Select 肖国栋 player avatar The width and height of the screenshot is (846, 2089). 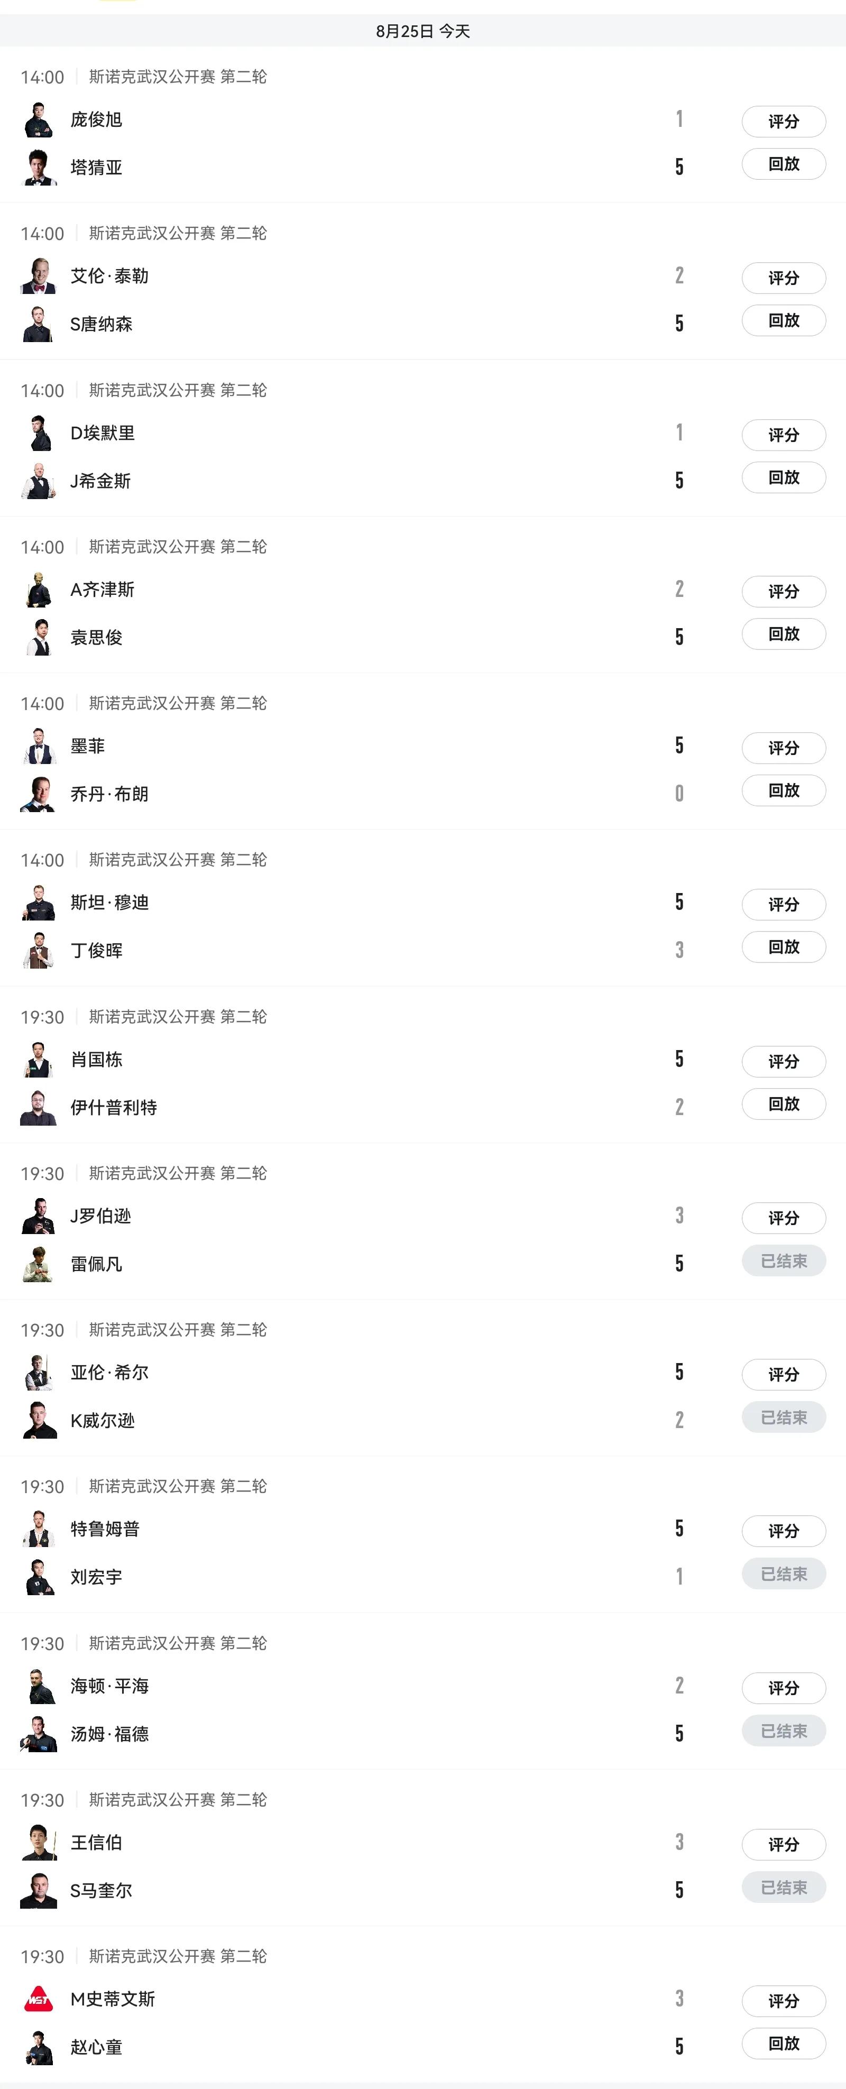[38, 1060]
